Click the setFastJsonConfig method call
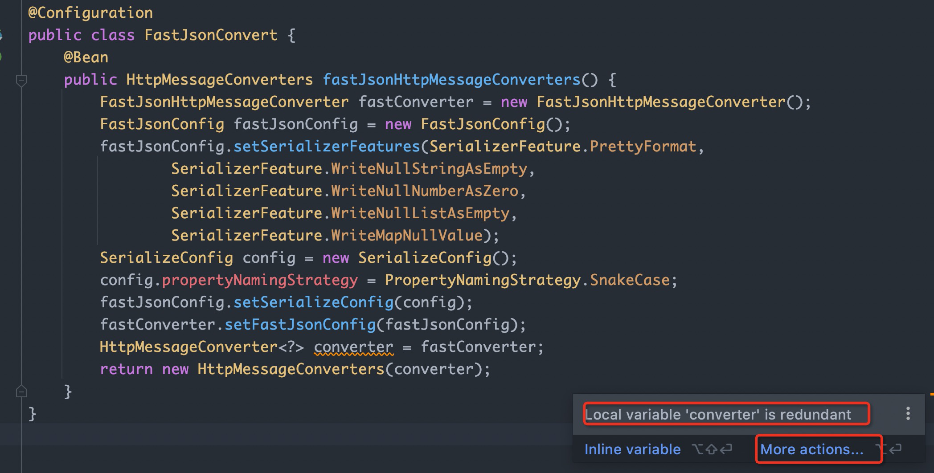Screen dimensions: 934x473 click(x=300, y=325)
